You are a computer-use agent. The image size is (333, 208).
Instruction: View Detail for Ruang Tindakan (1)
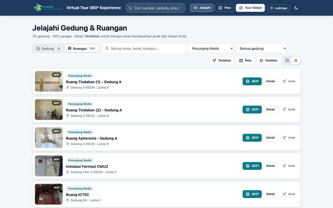point(270,81)
